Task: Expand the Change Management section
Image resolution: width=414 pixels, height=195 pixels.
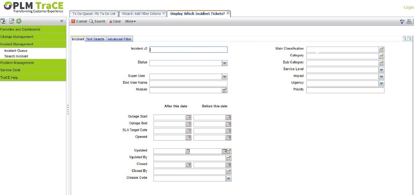Action: click(17, 37)
